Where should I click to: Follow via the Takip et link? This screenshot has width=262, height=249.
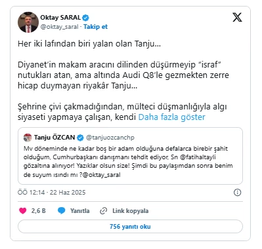click(x=95, y=27)
